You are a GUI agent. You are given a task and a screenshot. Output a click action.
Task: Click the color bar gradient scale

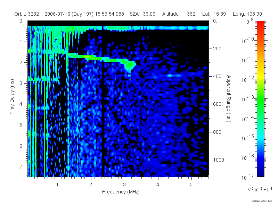260,99
